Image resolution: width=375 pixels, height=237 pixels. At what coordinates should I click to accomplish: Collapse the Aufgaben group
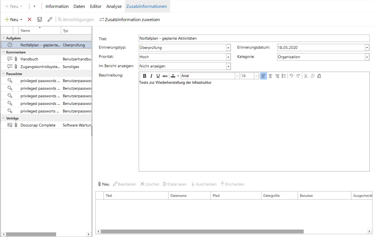point(3,38)
